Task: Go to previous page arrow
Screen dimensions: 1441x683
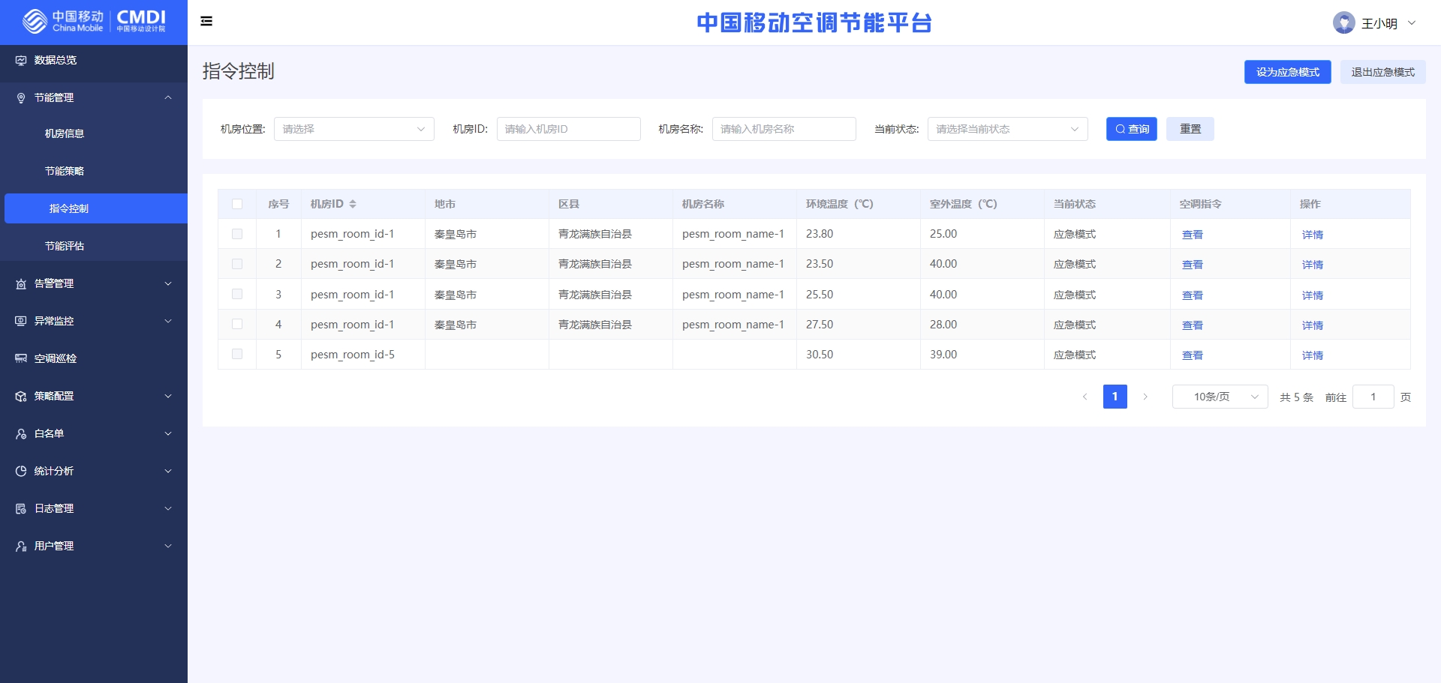Action: click(1085, 397)
